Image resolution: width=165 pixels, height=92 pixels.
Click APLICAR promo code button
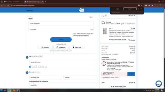click(131, 74)
